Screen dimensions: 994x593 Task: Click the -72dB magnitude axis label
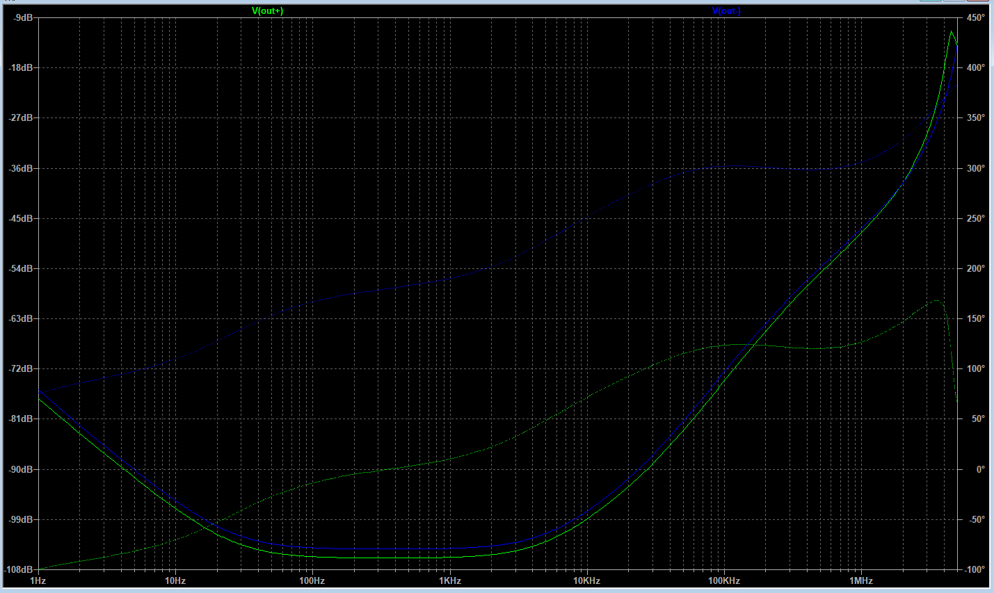pos(21,368)
